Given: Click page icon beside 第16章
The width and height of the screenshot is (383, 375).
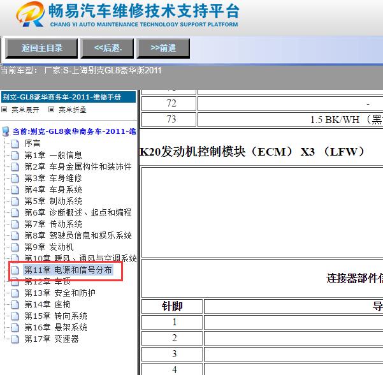Looking at the screenshot, I should pos(15,328).
